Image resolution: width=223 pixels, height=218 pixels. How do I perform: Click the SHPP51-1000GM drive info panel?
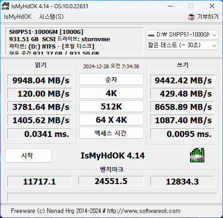point(75,41)
